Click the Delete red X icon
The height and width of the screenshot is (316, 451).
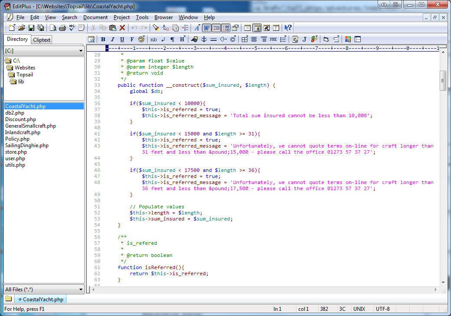pos(122,28)
